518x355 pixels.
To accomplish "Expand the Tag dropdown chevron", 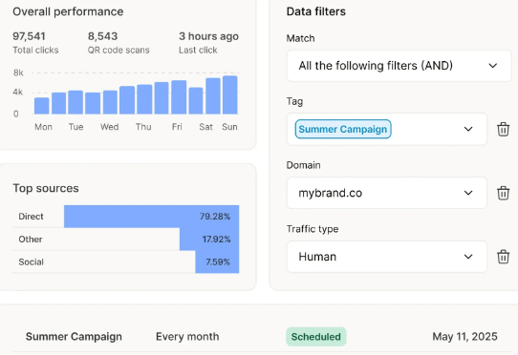I will click(x=468, y=129).
